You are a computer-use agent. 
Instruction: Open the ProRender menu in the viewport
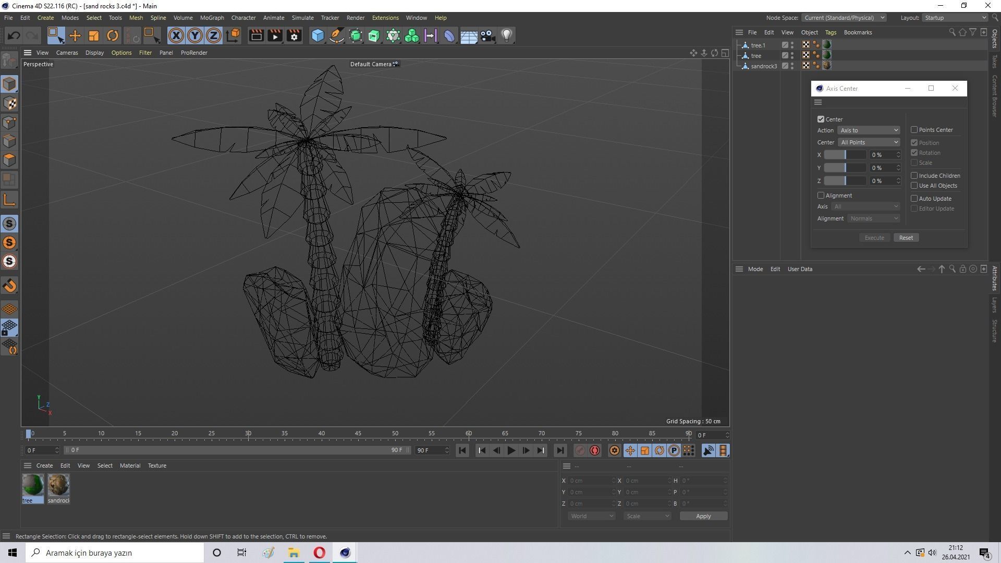(194, 52)
